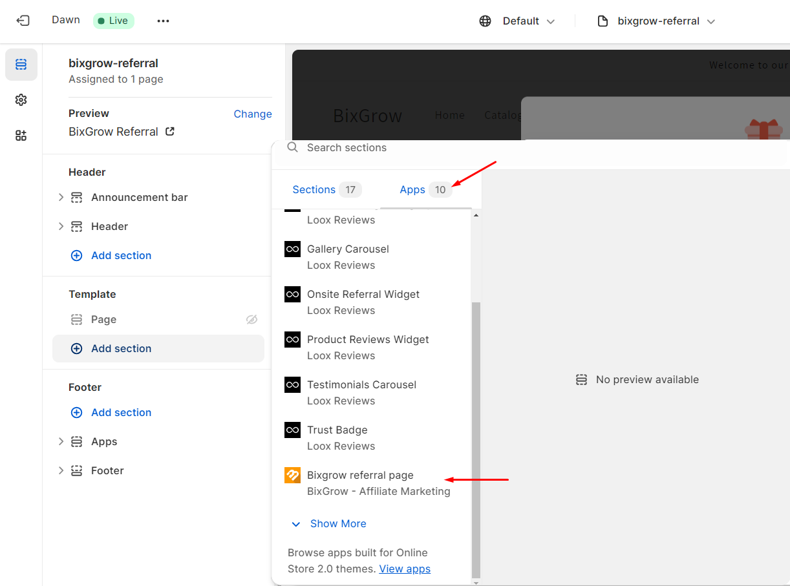Click the Trust Badge Loox icon
The image size is (790, 586).
tap(293, 430)
